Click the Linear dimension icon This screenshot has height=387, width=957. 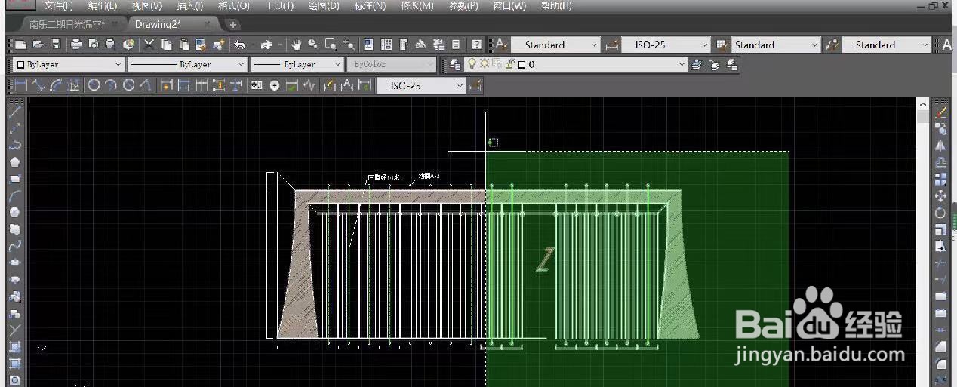coord(20,85)
